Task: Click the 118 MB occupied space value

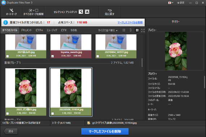Action: (x=82, y=22)
